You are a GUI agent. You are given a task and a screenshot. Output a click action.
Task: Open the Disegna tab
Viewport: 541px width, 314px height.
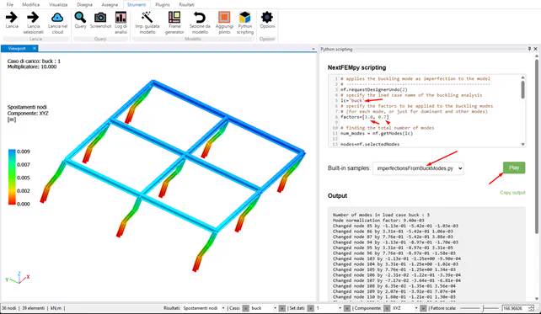tap(84, 4)
